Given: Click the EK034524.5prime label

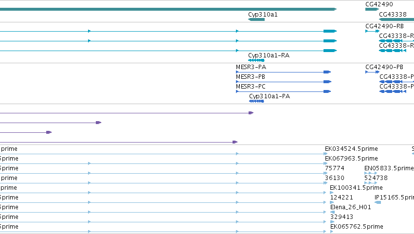Looking at the screenshot, I should click(x=351, y=149).
